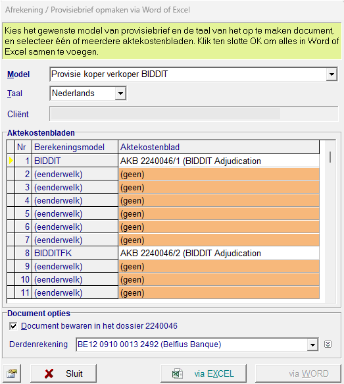This screenshot has height=384, width=344.
Task: Click the yellow row indicator arrow
Action: click(x=11, y=161)
